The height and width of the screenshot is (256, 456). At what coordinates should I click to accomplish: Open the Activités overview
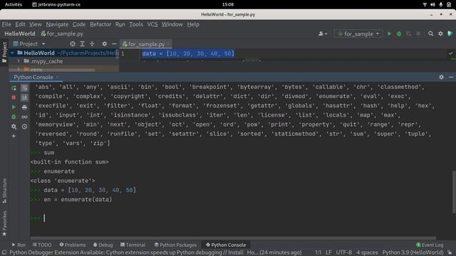click(14, 4)
